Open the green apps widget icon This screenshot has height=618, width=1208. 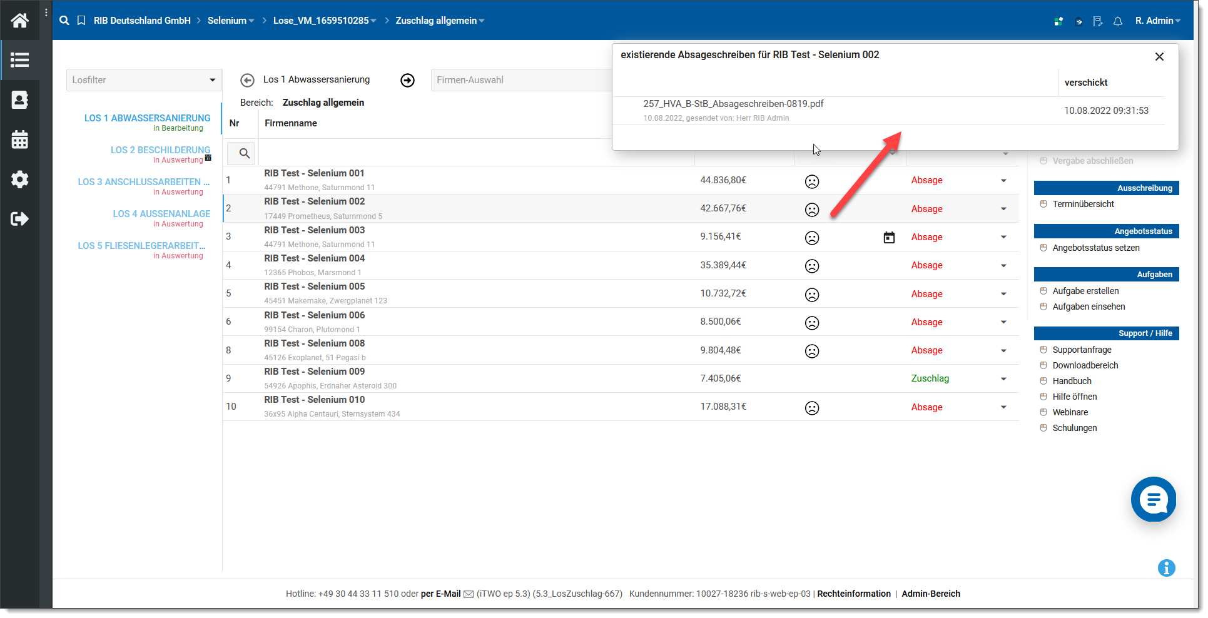(x=1058, y=21)
